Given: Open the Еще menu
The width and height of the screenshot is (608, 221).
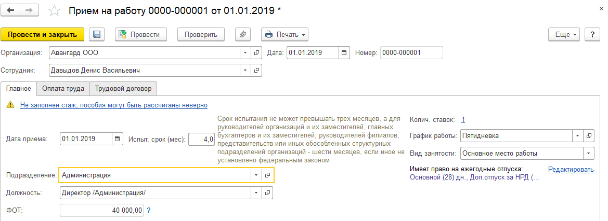Looking at the screenshot, I should pyautogui.click(x=566, y=34).
